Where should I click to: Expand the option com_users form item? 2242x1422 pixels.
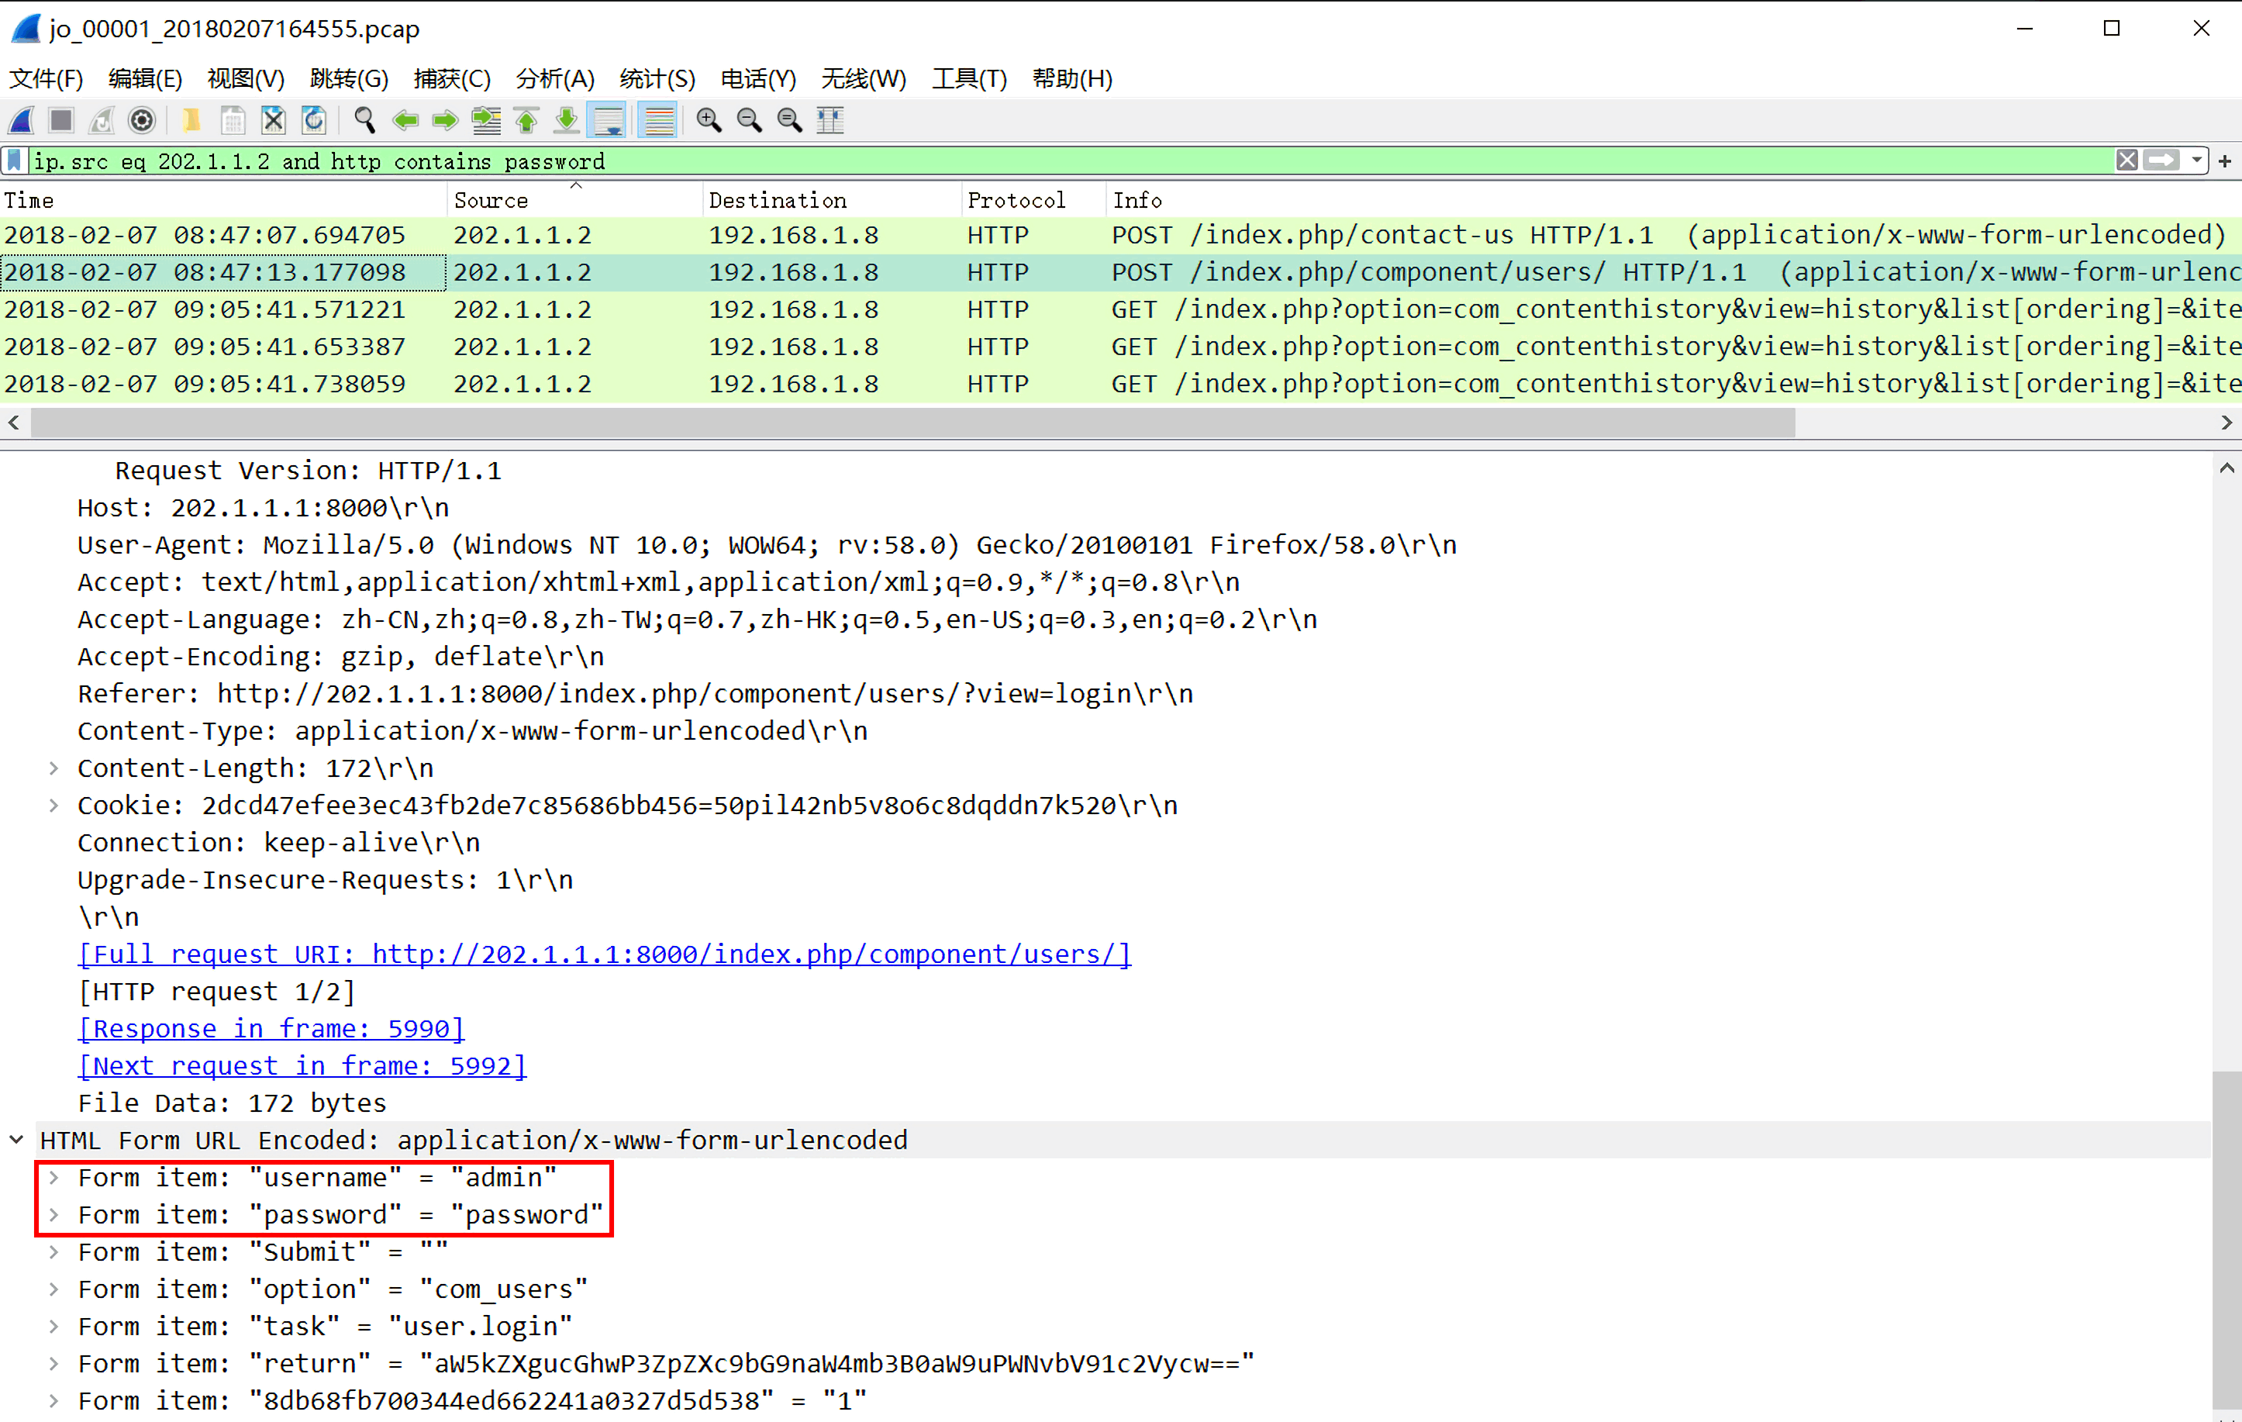(54, 1289)
